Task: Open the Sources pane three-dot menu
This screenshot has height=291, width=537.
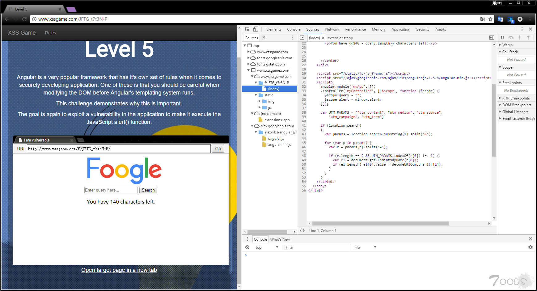Action: [292, 38]
